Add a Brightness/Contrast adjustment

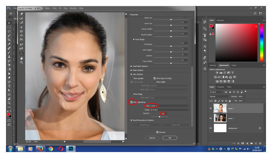(217, 73)
